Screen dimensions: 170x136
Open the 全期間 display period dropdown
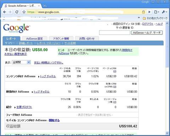21,62
